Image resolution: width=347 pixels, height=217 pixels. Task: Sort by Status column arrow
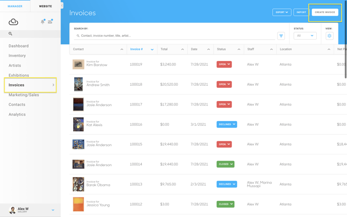click(x=239, y=49)
